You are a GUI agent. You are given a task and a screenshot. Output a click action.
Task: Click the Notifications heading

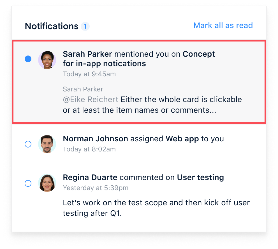coord(51,26)
